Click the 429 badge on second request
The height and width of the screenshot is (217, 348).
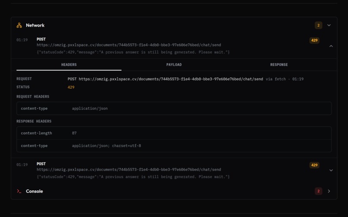click(314, 165)
